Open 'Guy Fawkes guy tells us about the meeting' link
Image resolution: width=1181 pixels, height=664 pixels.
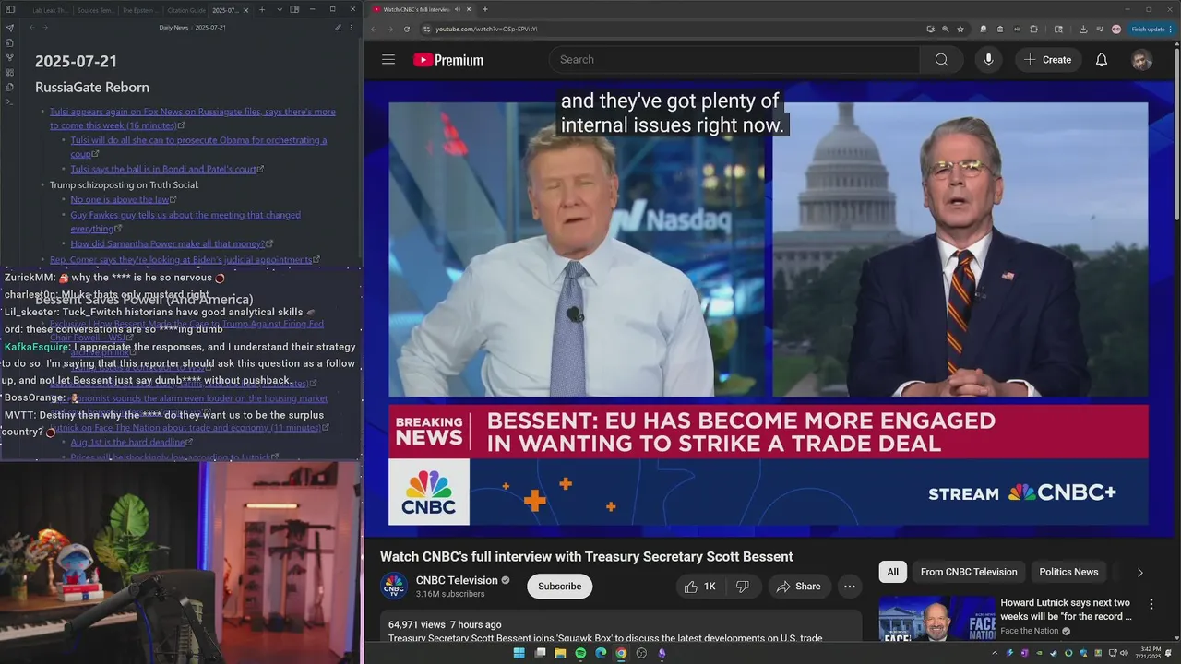[185, 221]
